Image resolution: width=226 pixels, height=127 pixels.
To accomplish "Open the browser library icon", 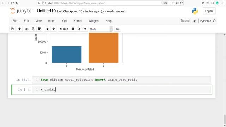I will [203, 3].
